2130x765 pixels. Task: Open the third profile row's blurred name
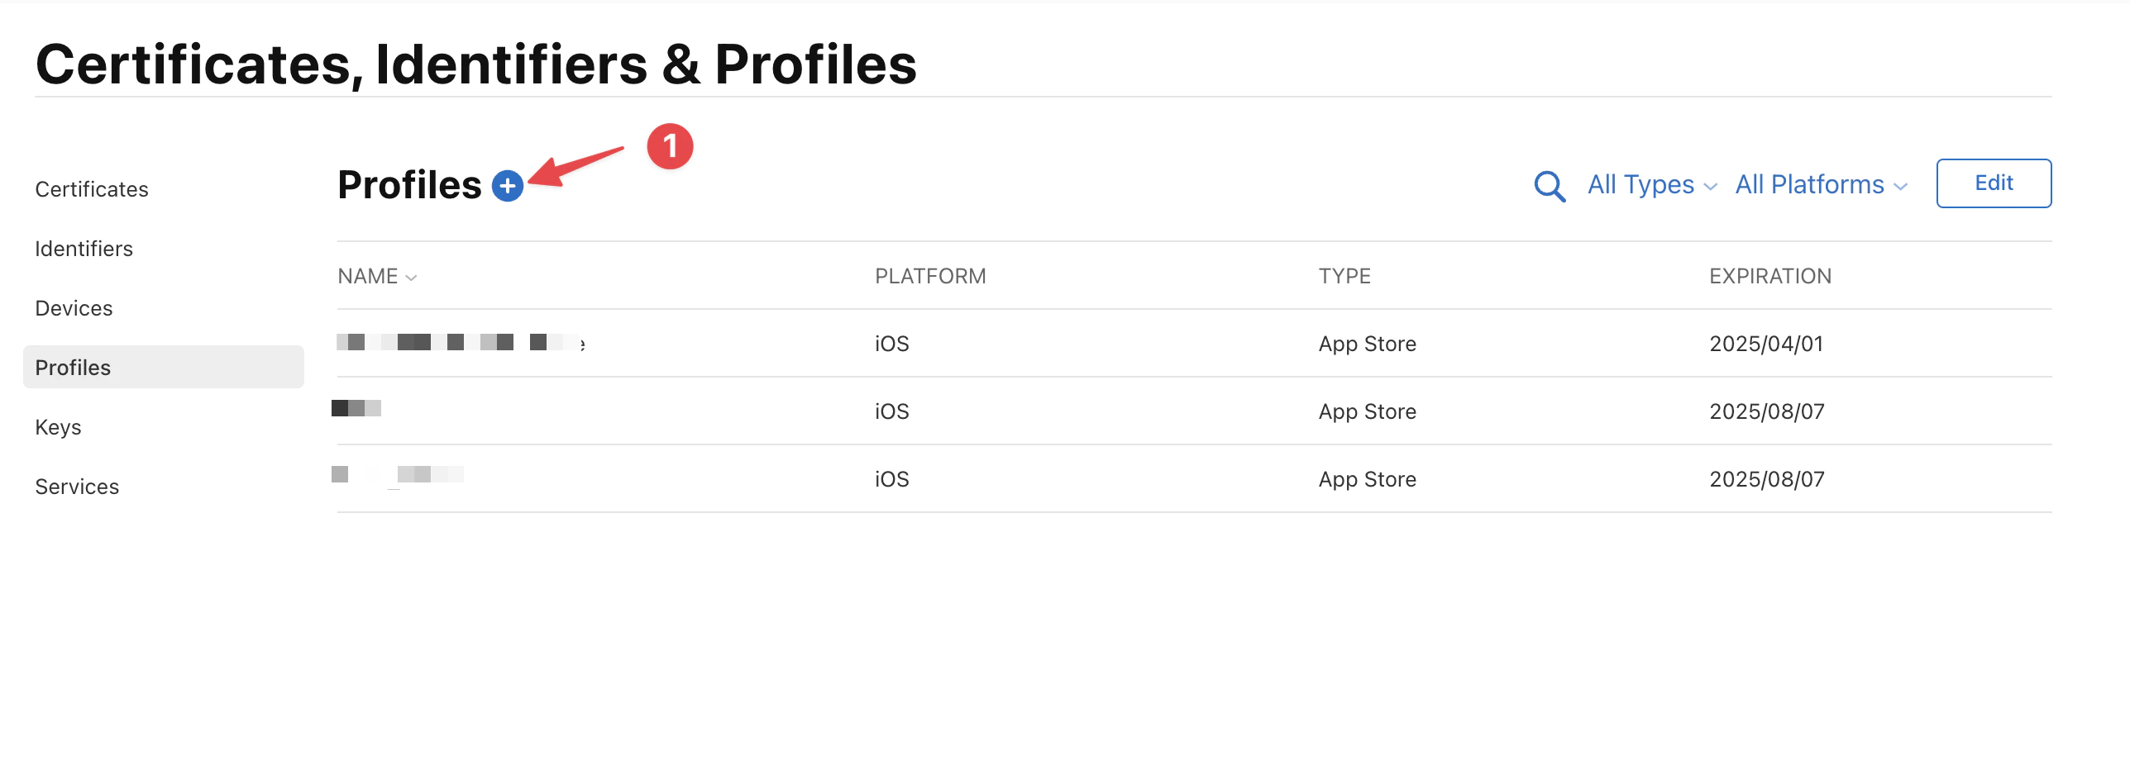coord(398,475)
